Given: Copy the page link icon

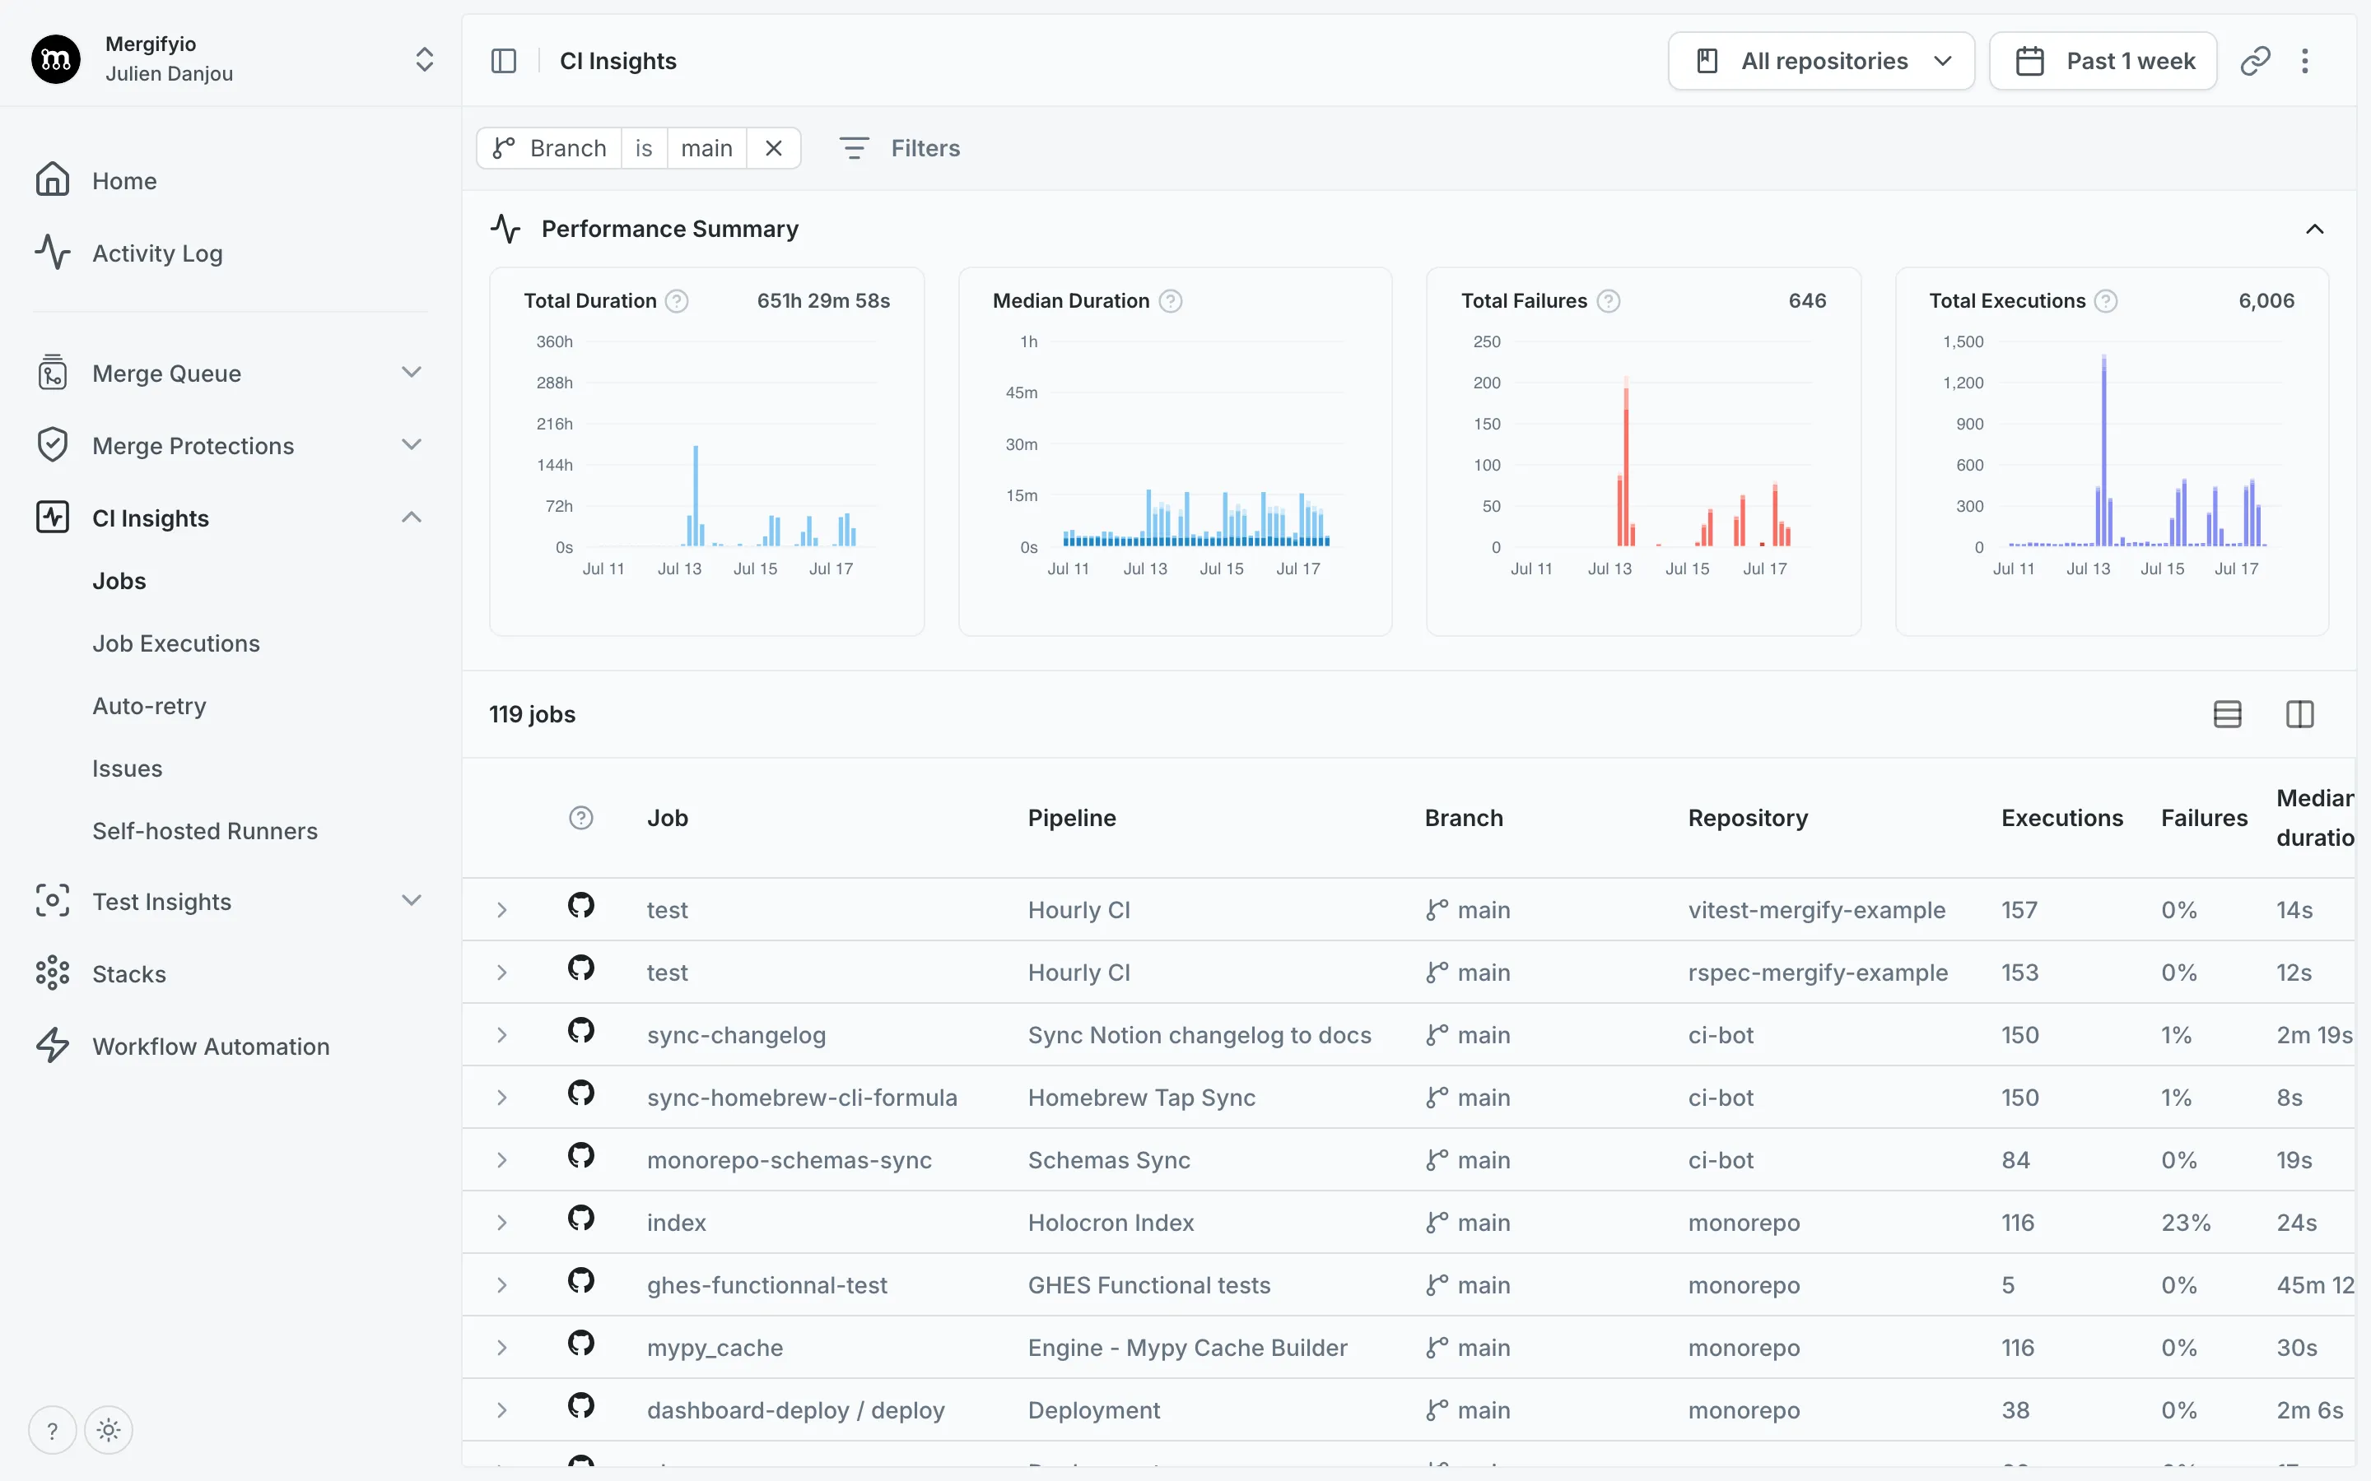Looking at the screenshot, I should (2256, 61).
